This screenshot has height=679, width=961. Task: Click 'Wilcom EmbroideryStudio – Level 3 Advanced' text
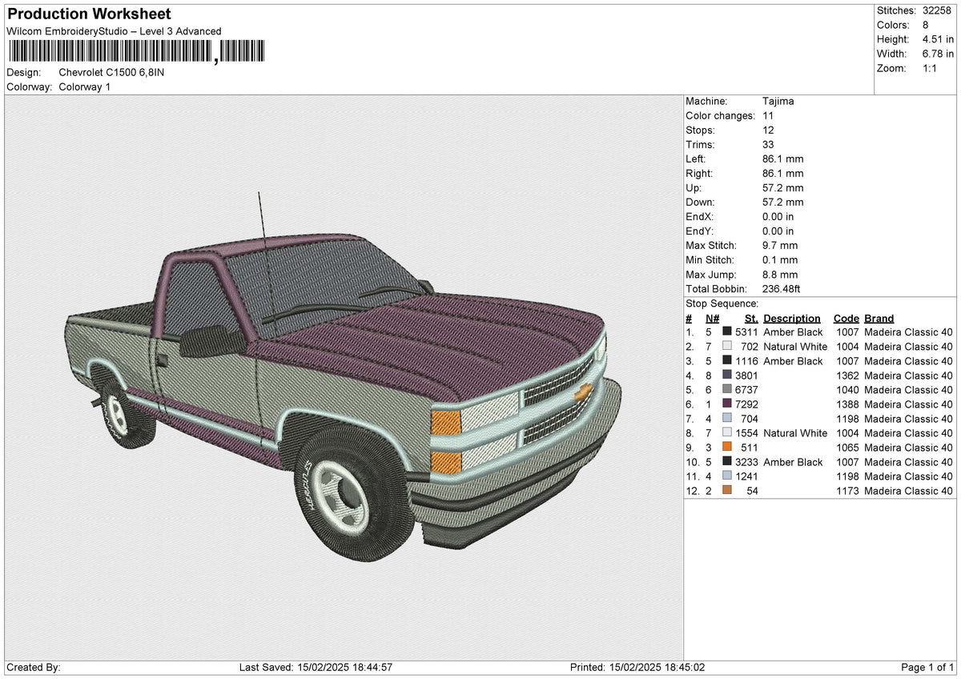(114, 31)
